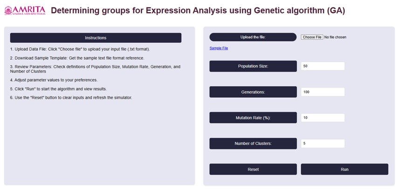
Task: Click the Instructions header bar
Action: pyautogui.click(x=96, y=38)
